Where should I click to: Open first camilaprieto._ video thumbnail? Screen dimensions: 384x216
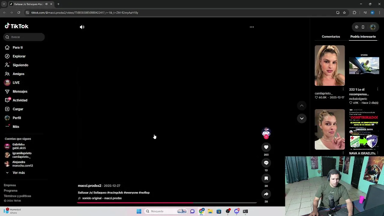tap(330, 65)
